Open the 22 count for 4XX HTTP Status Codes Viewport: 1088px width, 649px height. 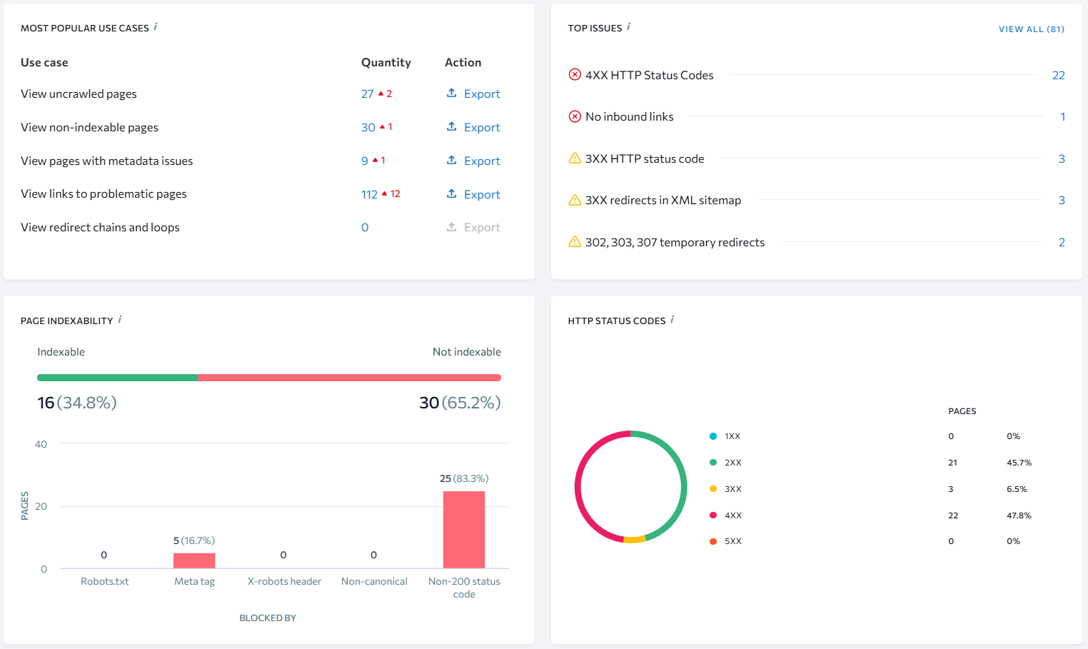click(1059, 74)
